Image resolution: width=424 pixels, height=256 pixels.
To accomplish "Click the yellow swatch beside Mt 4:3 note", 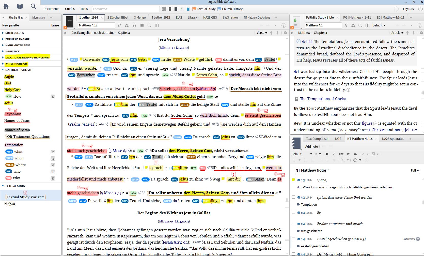I will pyautogui.click(x=293, y=180).
